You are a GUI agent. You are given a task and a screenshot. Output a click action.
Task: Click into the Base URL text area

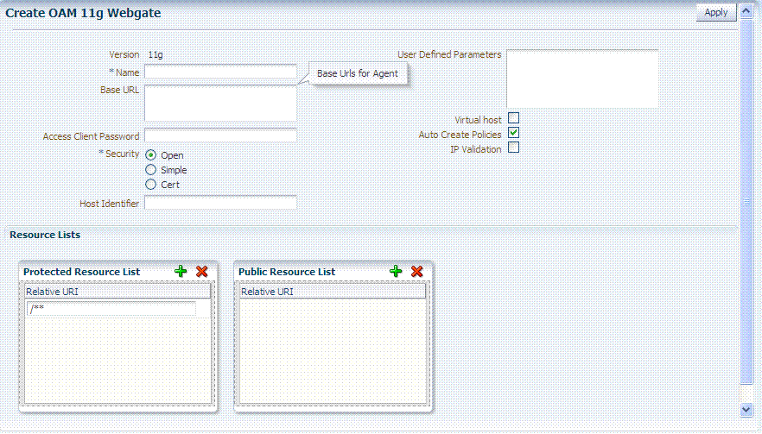coord(220,104)
